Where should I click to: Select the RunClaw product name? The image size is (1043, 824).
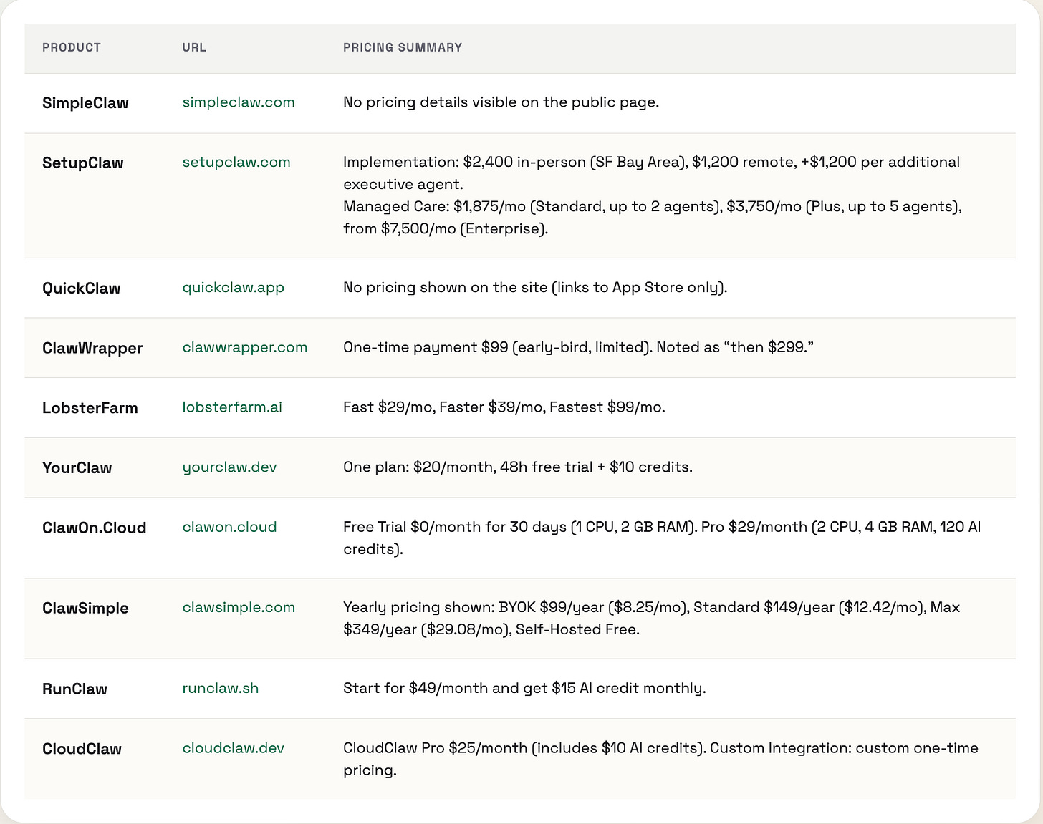74,689
